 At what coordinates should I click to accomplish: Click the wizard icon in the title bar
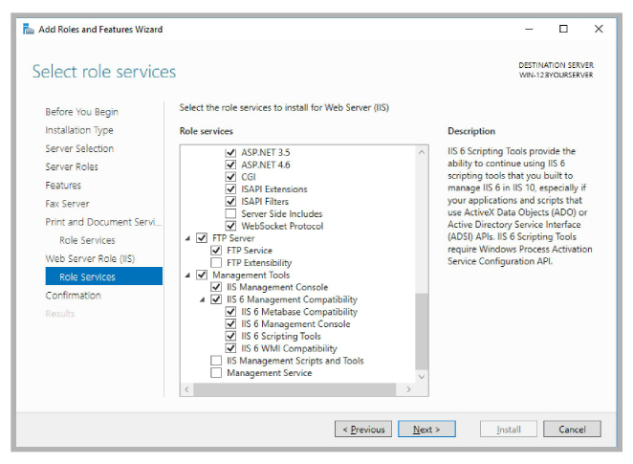[29, 29]
